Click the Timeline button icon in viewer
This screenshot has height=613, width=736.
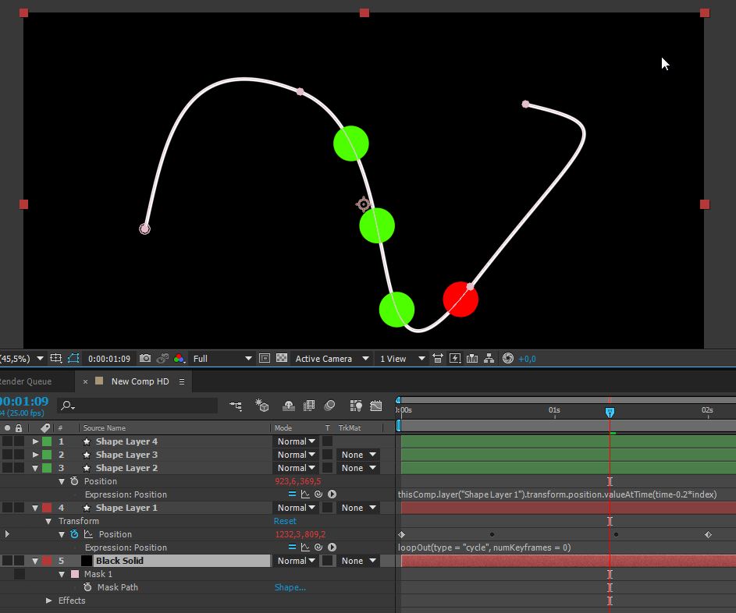(472, 358)
